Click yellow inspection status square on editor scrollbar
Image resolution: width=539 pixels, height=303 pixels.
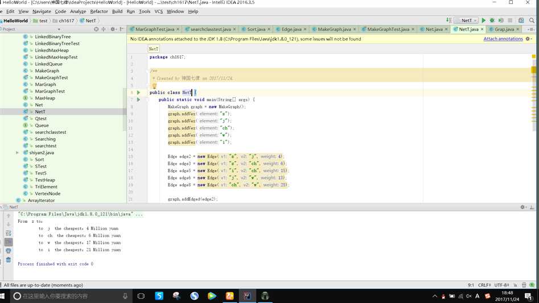tap(533, 56)
